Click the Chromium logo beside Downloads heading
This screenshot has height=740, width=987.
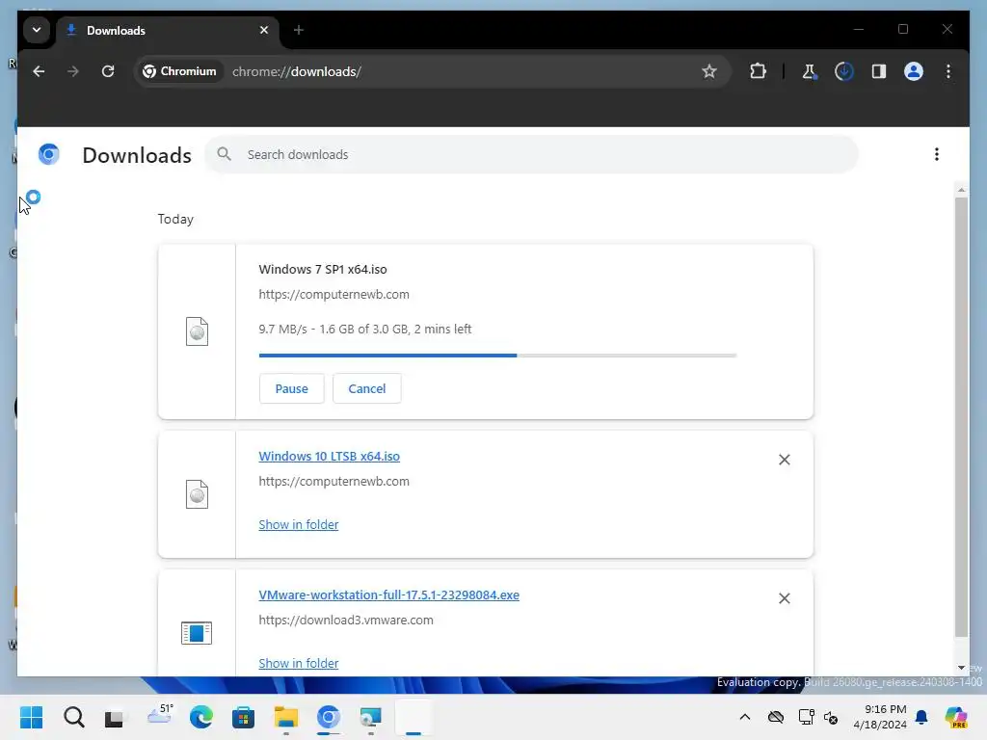point(48,154)
